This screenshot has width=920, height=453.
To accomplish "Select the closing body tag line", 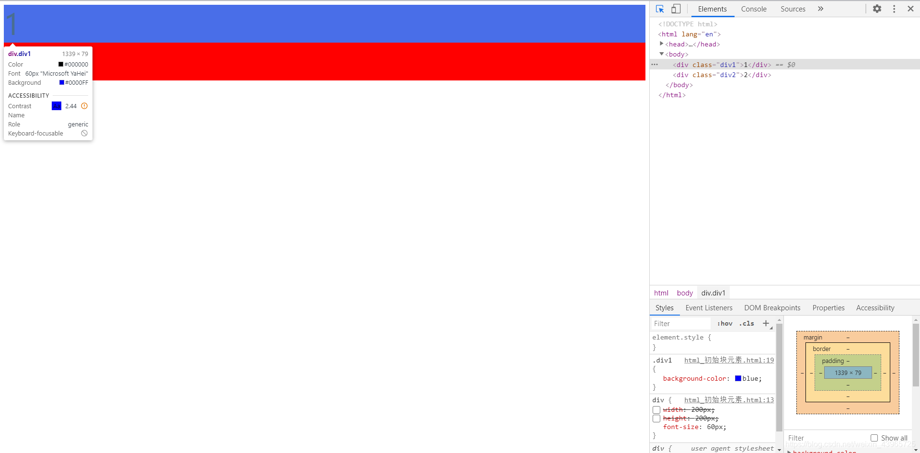I will point(679,85).
